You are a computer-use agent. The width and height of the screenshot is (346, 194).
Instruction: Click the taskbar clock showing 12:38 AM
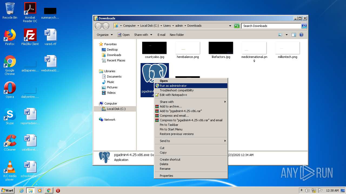pyautogui.click(x=332, y=190)
